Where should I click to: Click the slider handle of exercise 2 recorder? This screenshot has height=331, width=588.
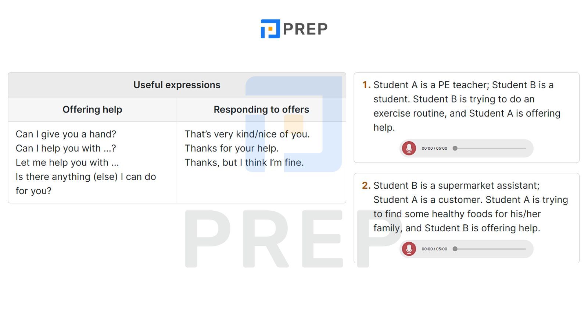(x=455, y=249)
